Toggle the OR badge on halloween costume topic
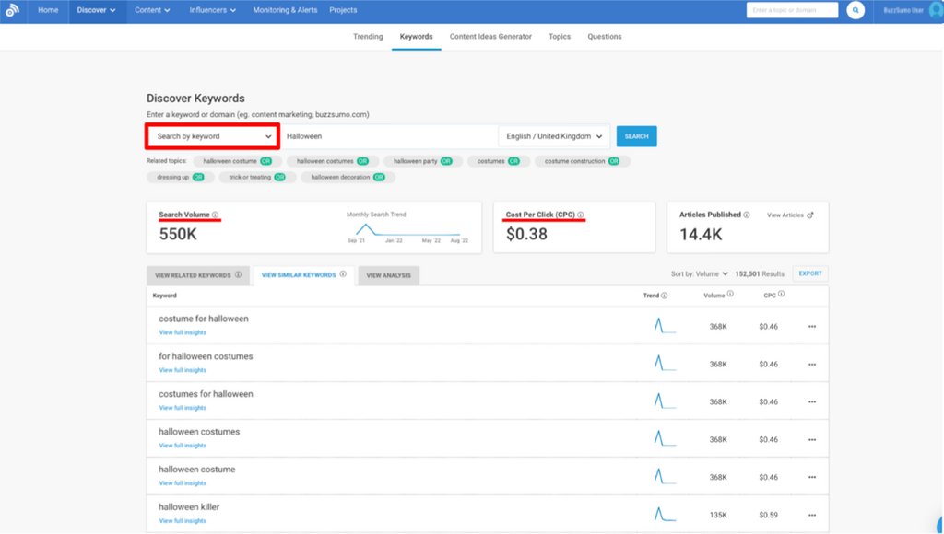 (267, 161)
